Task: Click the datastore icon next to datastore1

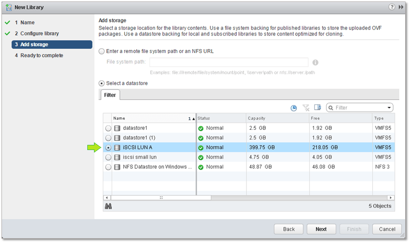Action: pyautogui.click(x=117, y=128)
